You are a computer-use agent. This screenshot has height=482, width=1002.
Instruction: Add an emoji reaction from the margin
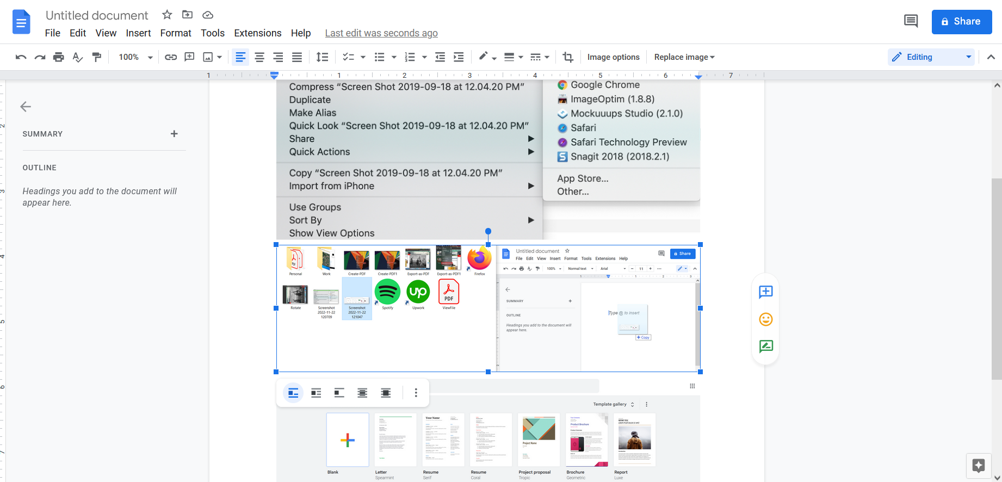tap(766, 319)
